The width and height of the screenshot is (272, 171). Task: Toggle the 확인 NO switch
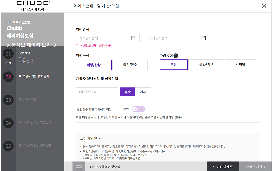(x=138, y=109)
